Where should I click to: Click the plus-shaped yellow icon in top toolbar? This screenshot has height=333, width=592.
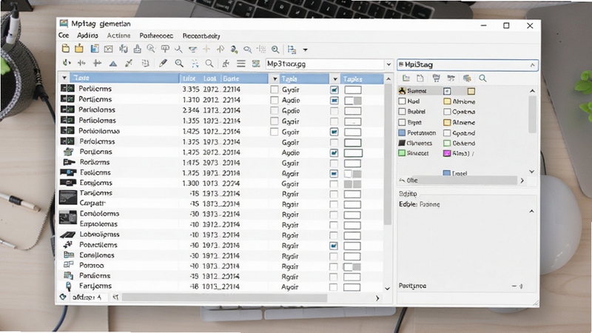[x=206, y=49]
